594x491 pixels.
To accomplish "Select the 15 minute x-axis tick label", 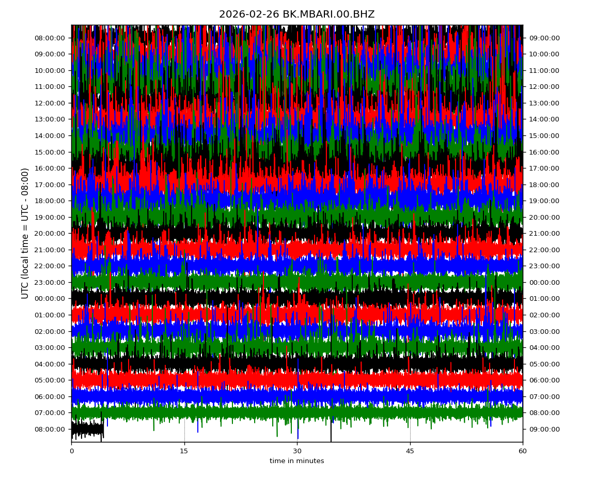I will [184, 451].
